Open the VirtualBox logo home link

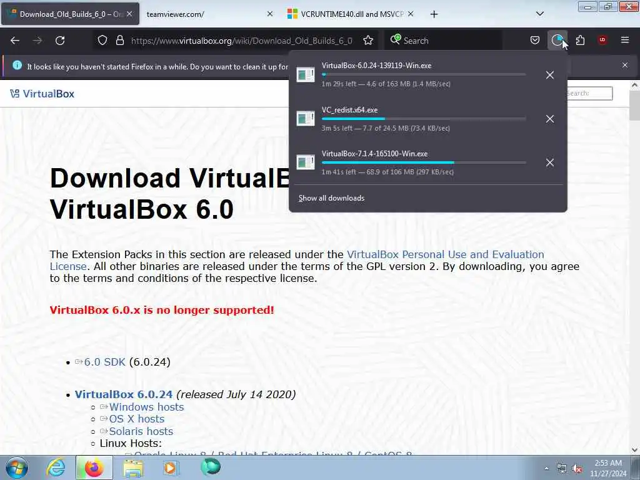coord(42,94)
